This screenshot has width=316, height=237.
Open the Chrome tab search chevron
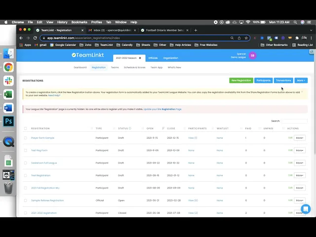(311, 30)
